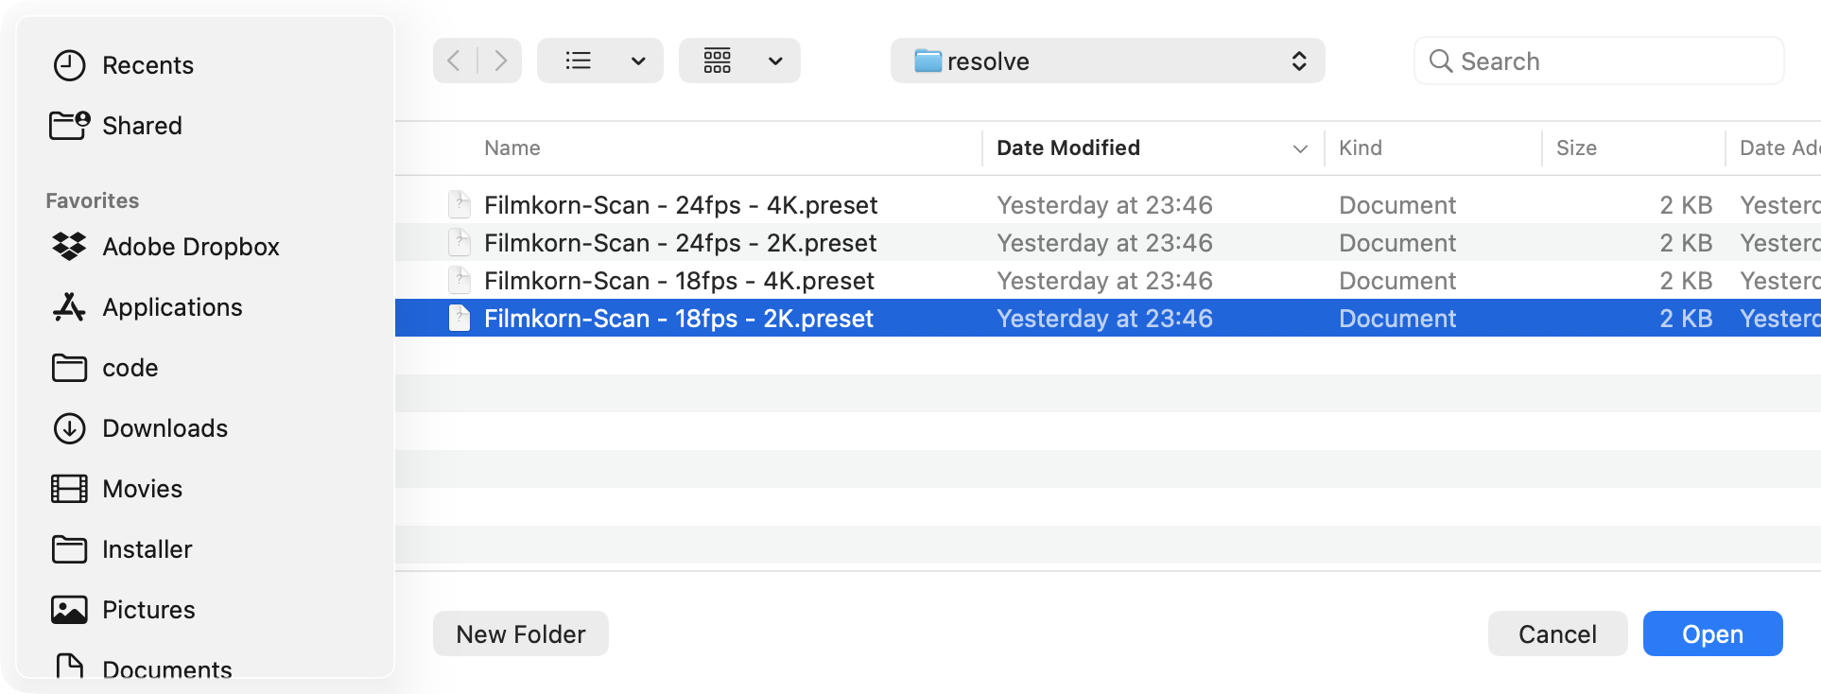1821x694 pixels.
Task: Click 2 KB size of 18fps 4K preset
Action: pos(1686,281)
